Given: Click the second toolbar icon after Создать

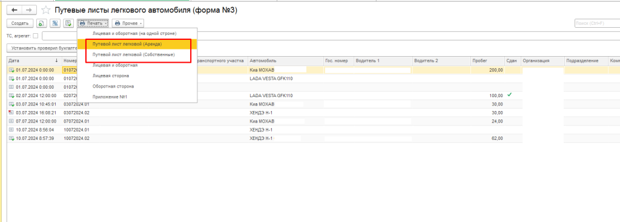Looking at the screenshot, I should click(x=55, y=23).
